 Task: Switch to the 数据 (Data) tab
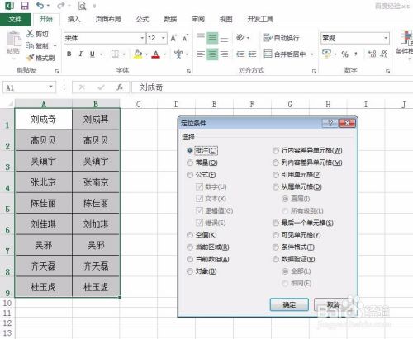tap(170, 19)
